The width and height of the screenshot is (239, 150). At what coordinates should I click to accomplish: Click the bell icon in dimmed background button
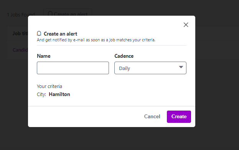coord(50,13)
